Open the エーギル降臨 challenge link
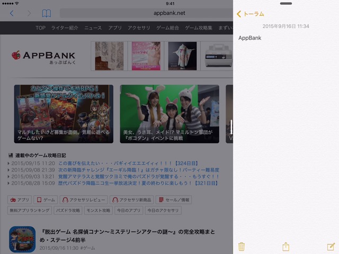 (x=139, y=170)
